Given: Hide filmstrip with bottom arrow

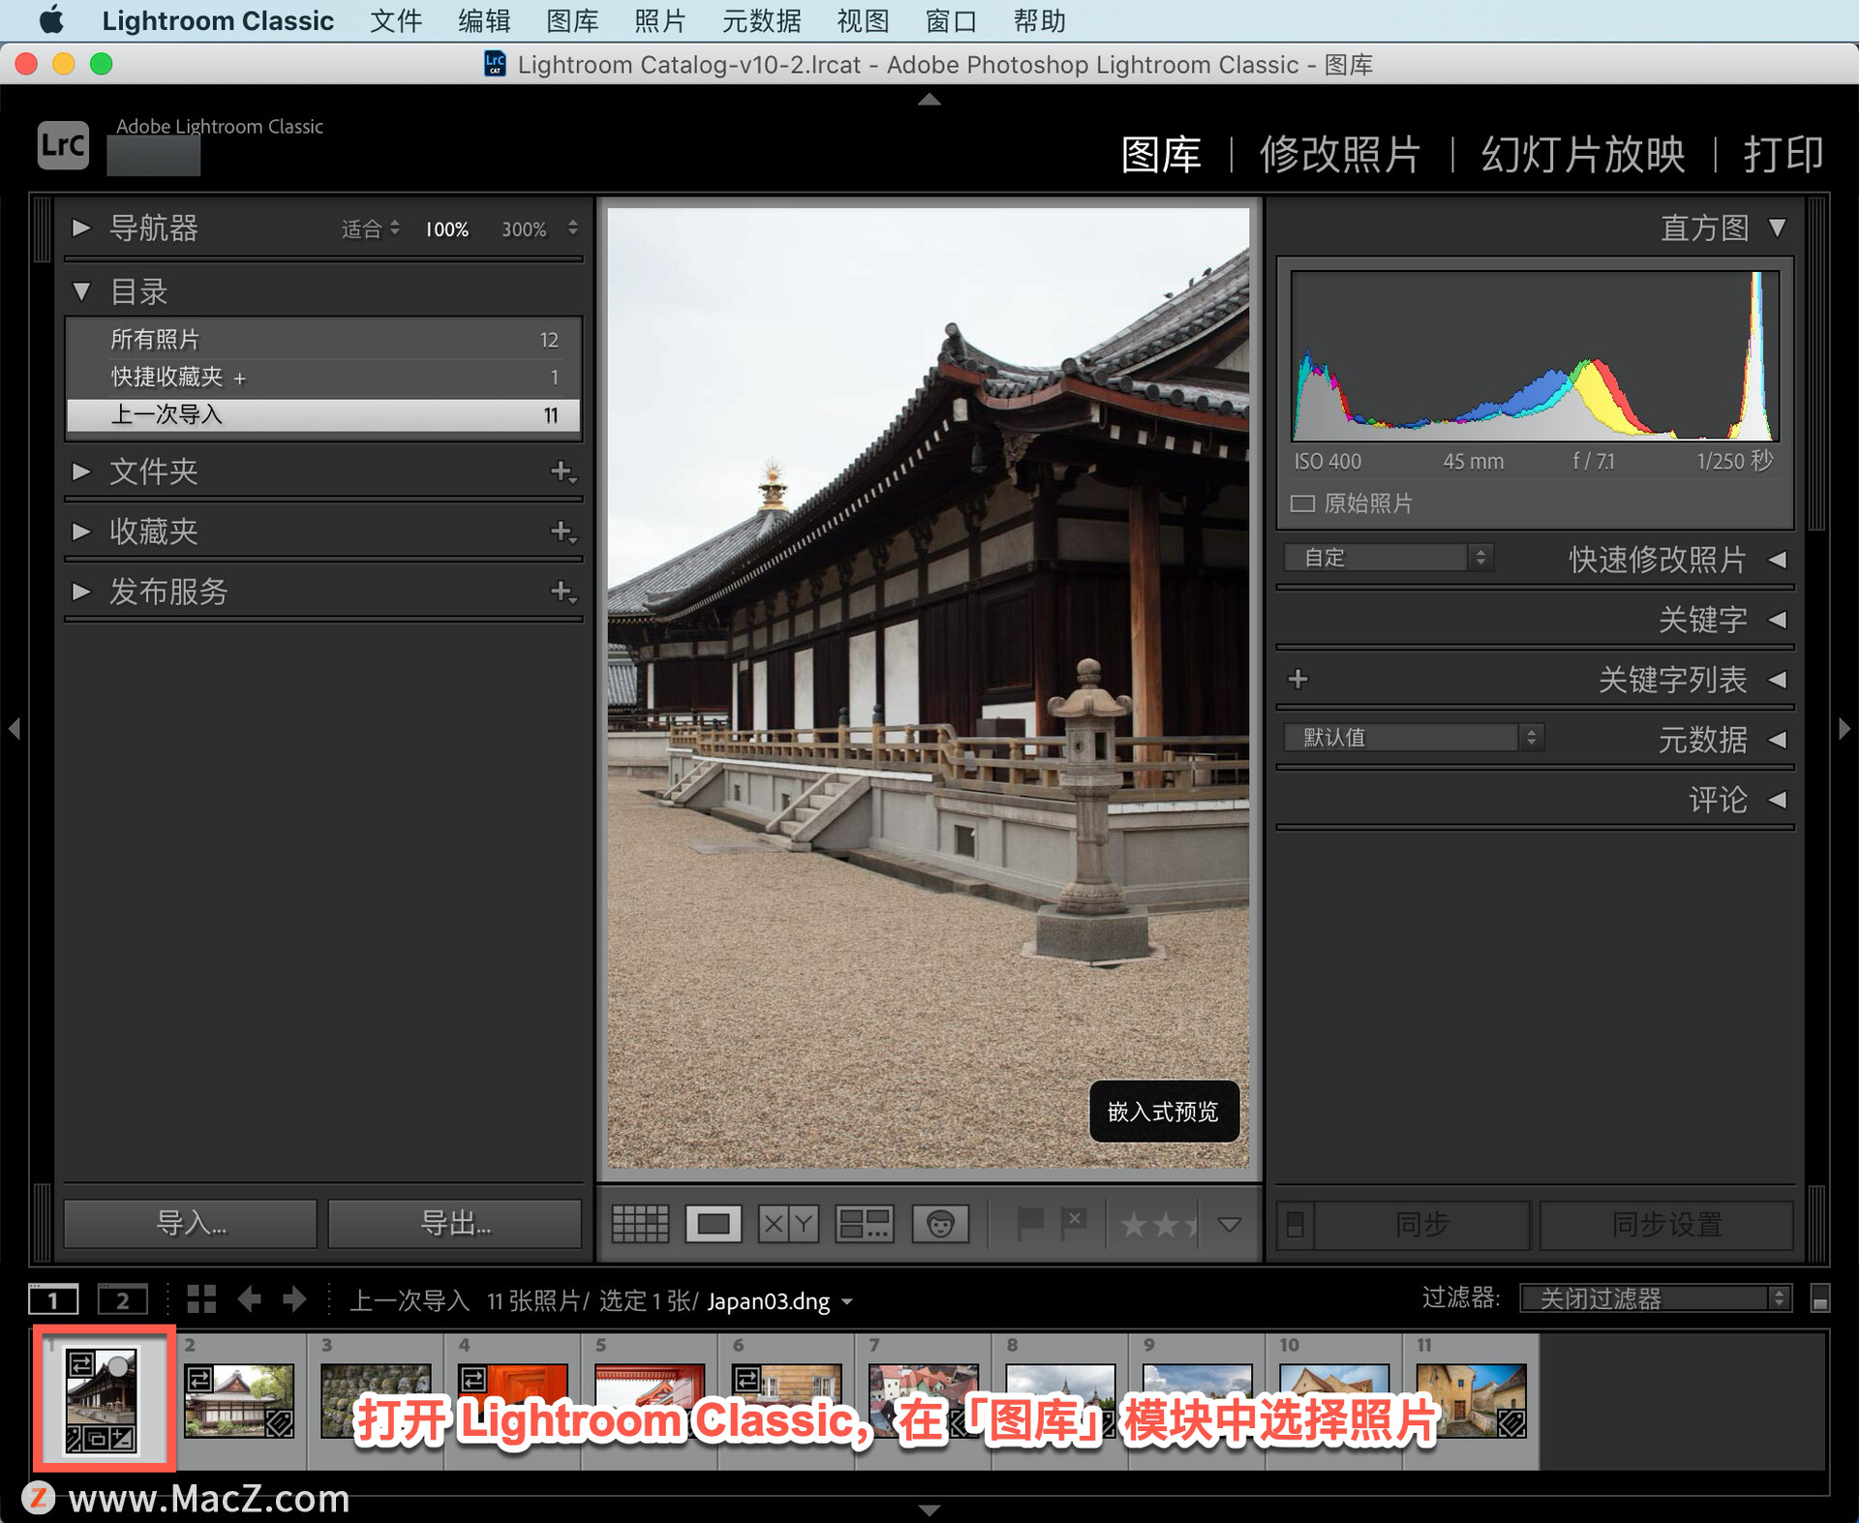Looking at the screenshot, I should (x=929, y=1509).
